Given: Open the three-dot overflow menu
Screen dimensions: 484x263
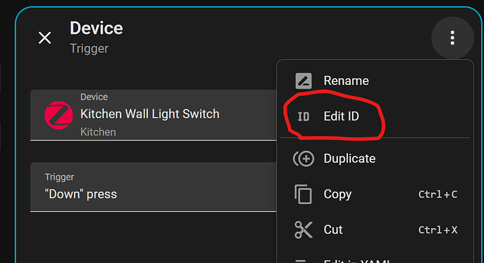Looking at the screenshot, I should tap(452, 38).
